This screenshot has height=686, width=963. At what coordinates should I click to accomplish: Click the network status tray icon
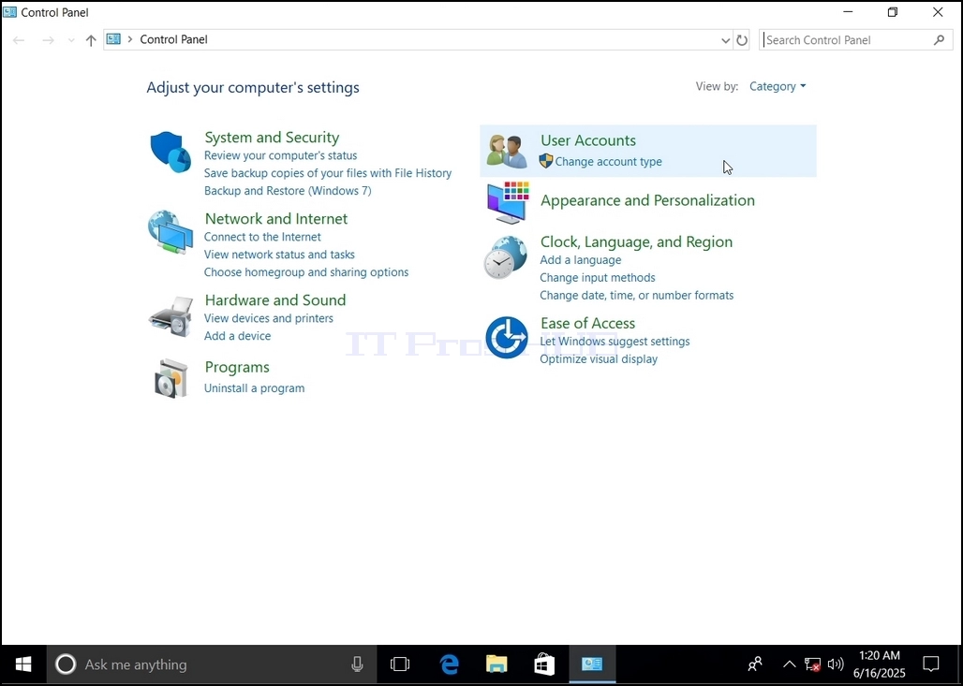[812, 664]
